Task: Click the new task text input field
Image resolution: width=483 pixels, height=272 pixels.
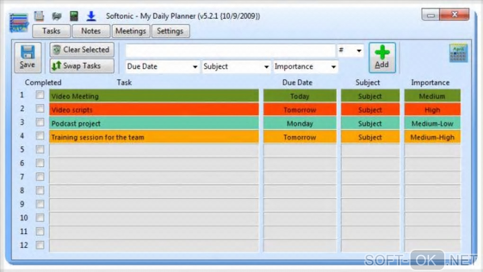Action: coord(230,50)
